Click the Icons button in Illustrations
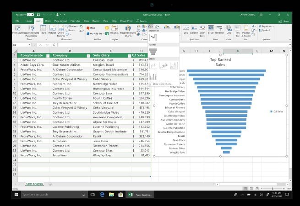Viewport: 300px width, 206px height. click(71, 30)
